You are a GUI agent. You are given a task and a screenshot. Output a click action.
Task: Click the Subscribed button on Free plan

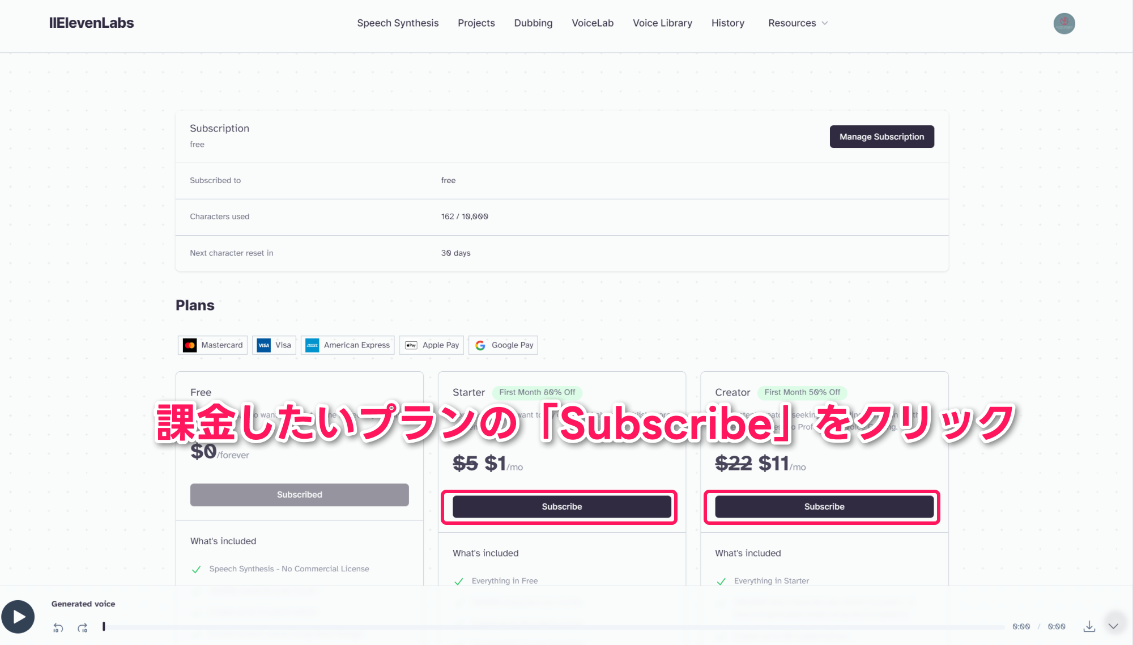point(299,495)
